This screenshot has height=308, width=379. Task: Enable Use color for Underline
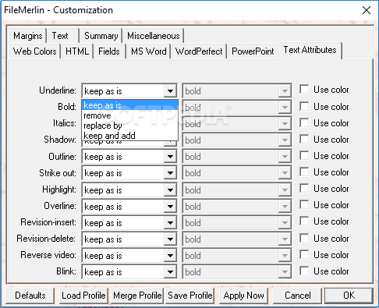[x=304, y=89]
